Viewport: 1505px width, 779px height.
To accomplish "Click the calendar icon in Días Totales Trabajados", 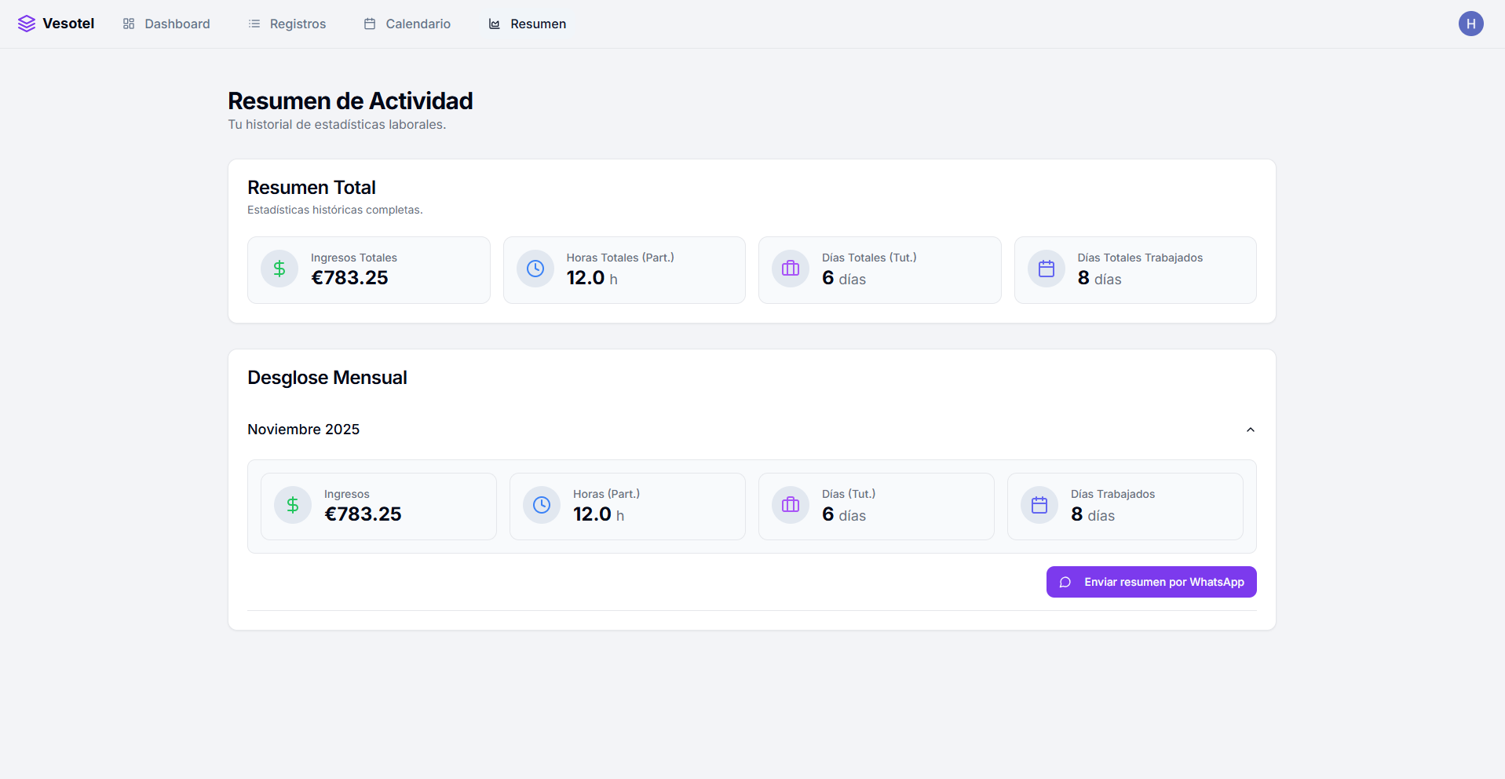I will (1047, 269).
